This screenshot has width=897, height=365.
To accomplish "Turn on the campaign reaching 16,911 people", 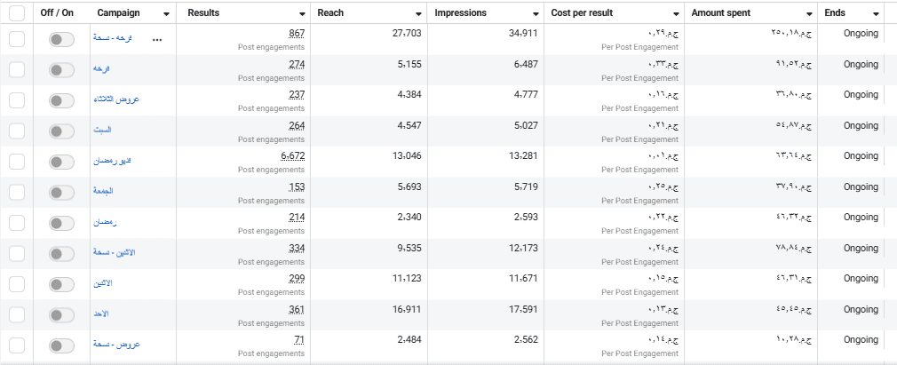I will 62,314.
